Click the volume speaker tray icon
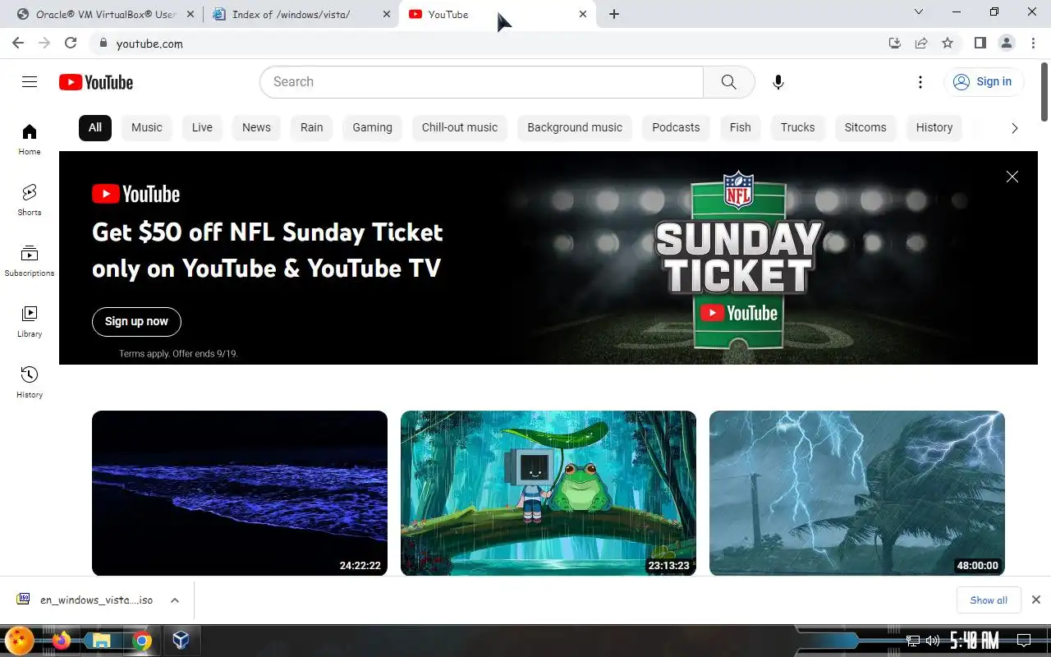Image resolution: width=1051 pixels, height=657 pixels. pos(933,641)
